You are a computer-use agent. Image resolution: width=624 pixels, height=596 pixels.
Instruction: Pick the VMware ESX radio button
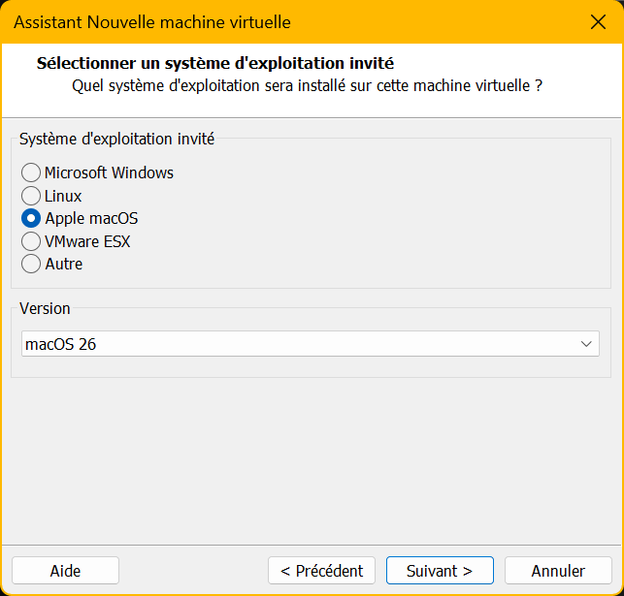(31, 241)
